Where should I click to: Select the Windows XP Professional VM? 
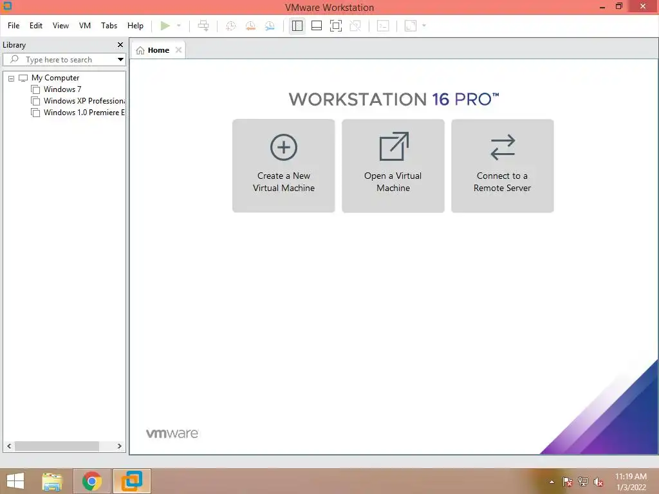tap(84, 101)
